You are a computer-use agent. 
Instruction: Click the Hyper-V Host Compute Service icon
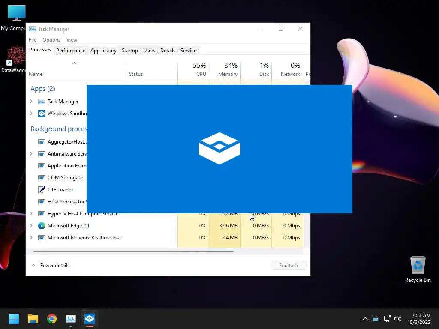(42, 214)
